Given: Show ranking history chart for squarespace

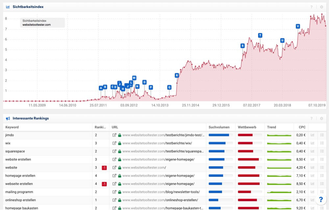Looking at the screenshot, I should point(313,151).
